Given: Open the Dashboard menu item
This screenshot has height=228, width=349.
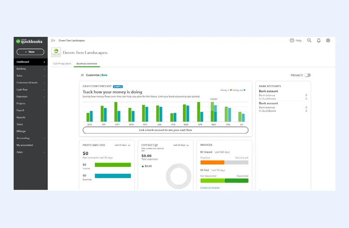Looking at the screenshot, I should click(x=30, y=62).
